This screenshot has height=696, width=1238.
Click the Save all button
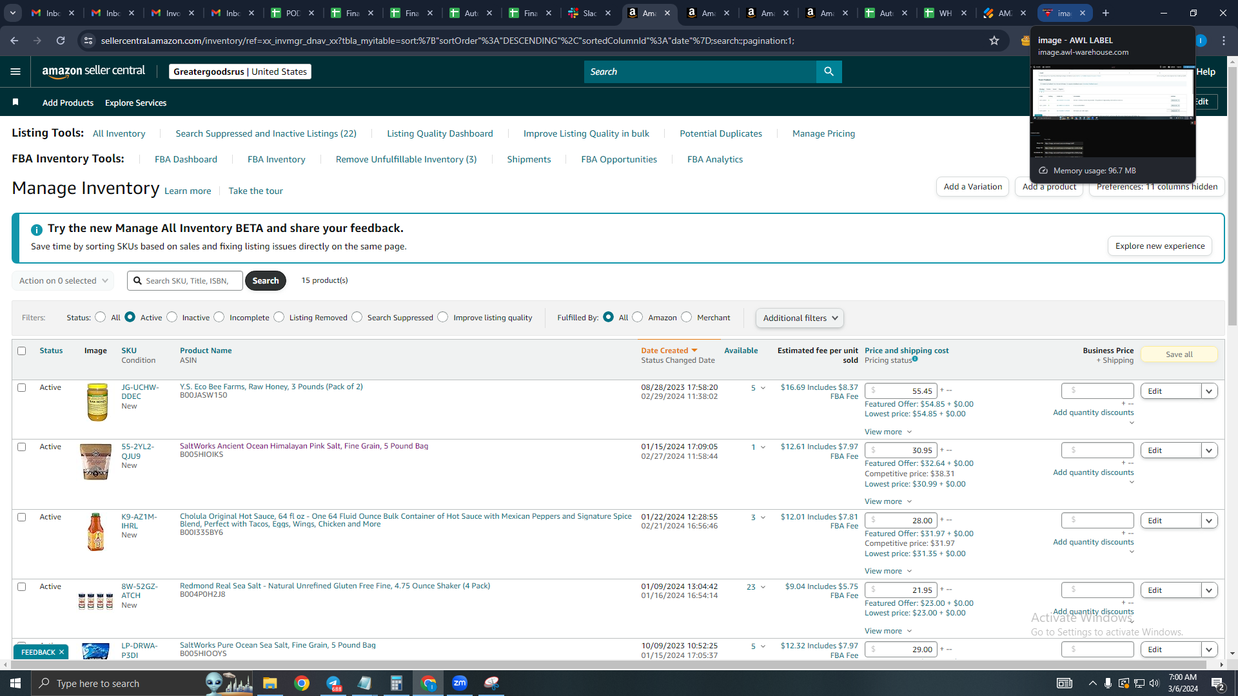pyautogui.click(x=1179, y=354)
